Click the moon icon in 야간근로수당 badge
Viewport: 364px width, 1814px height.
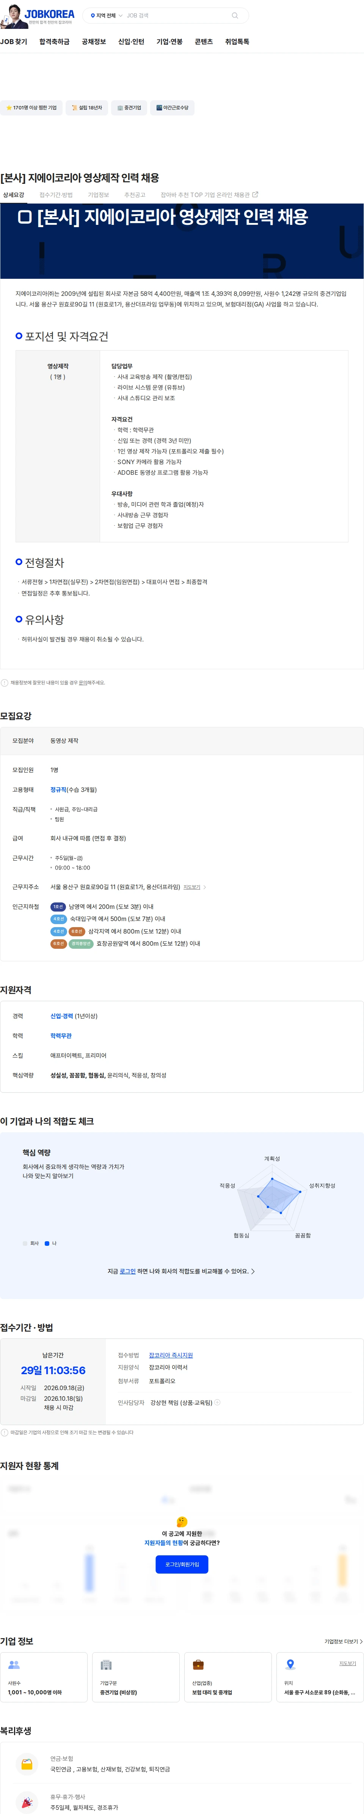tap(159, 108)
